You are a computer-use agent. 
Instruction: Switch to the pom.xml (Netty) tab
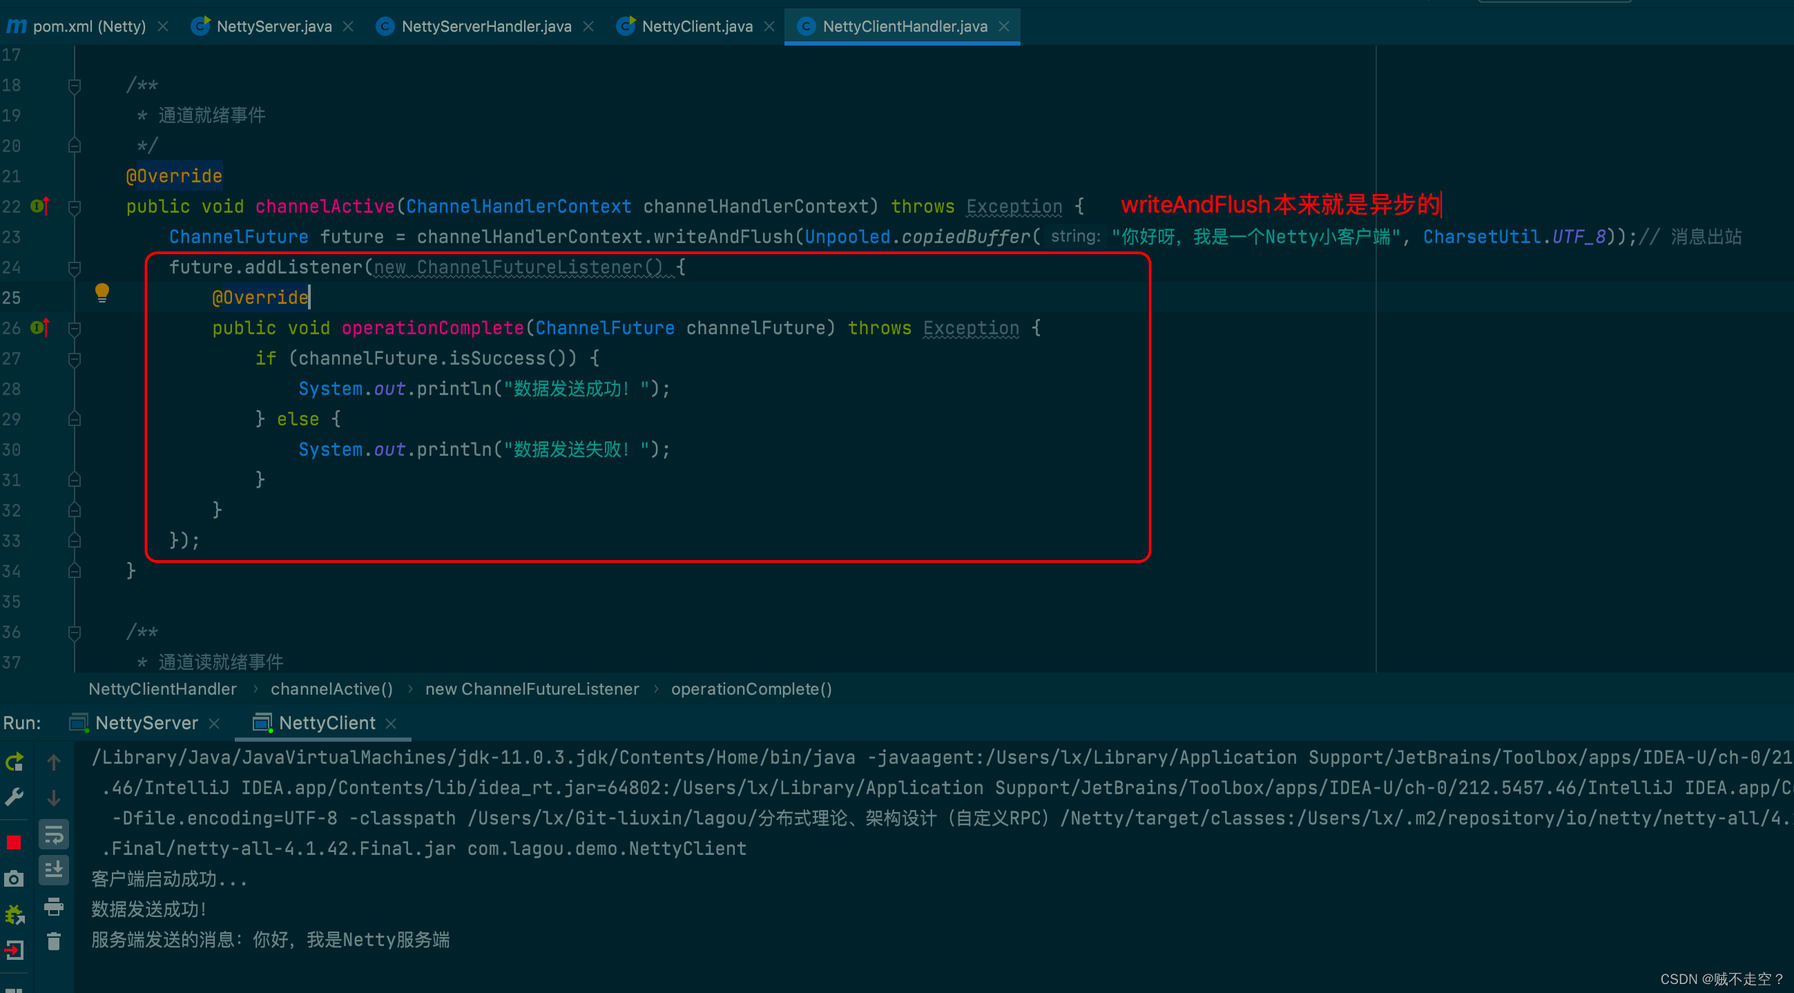point(89,26)
